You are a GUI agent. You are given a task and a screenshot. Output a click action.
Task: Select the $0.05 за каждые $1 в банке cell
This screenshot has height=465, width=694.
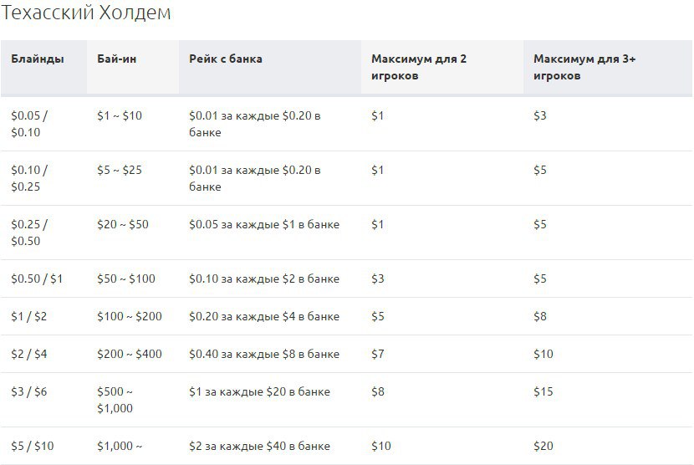click(264, 224)
